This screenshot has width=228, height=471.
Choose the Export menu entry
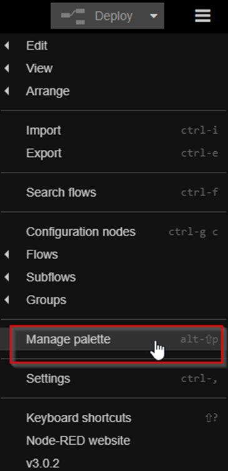coord(114,153)
